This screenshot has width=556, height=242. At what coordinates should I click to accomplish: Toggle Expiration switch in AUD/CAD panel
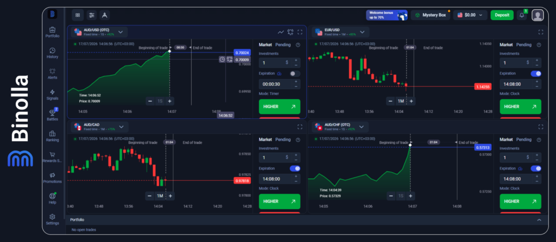[295, 168]
